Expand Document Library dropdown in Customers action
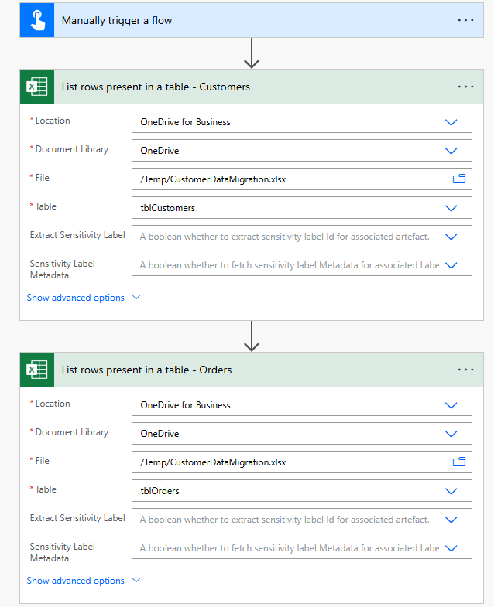494x607 pixels. click(451, 151)
